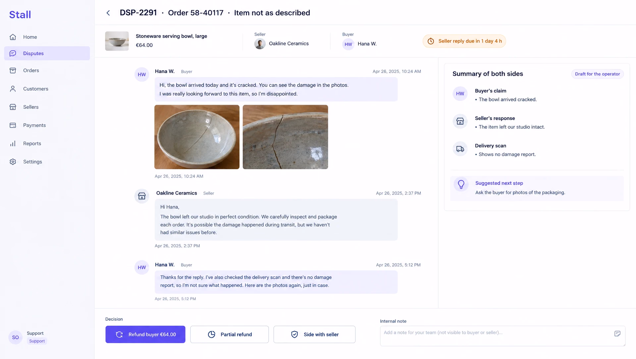Click the shop icon beside Seller's response
636x359 pixels.
click(x=460, y=121)
